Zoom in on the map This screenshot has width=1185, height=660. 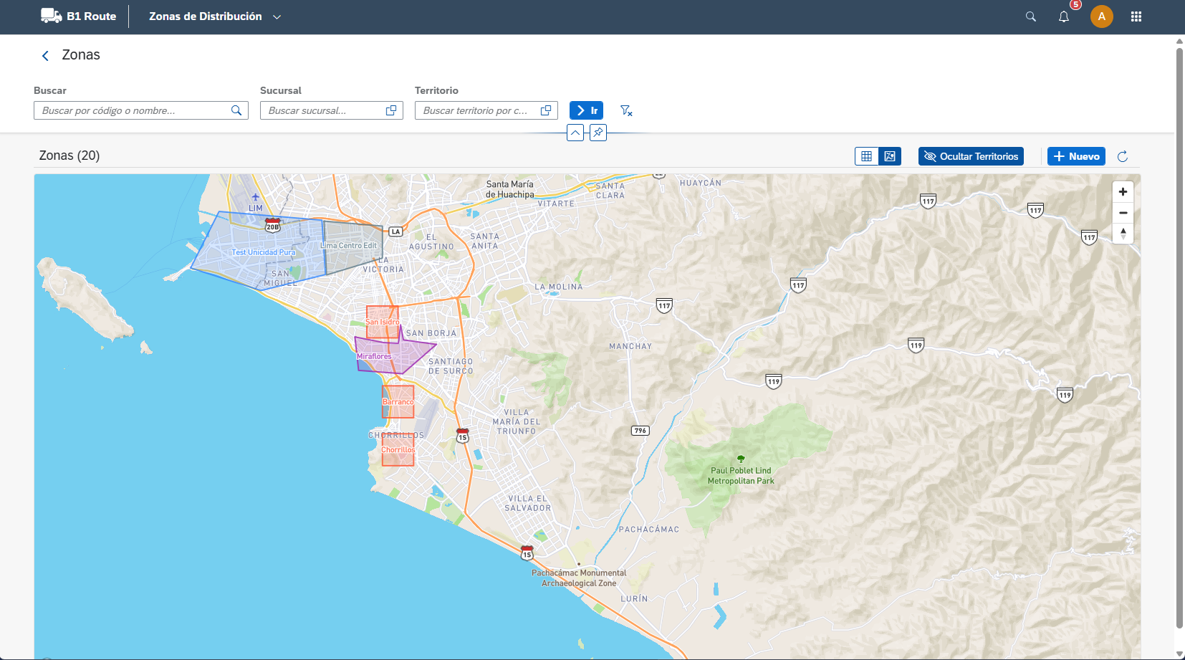pyautogui.click(x=1123, y=192)
